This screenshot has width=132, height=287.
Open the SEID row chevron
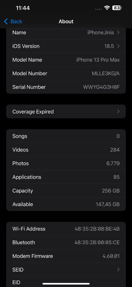tap(118, 269)
